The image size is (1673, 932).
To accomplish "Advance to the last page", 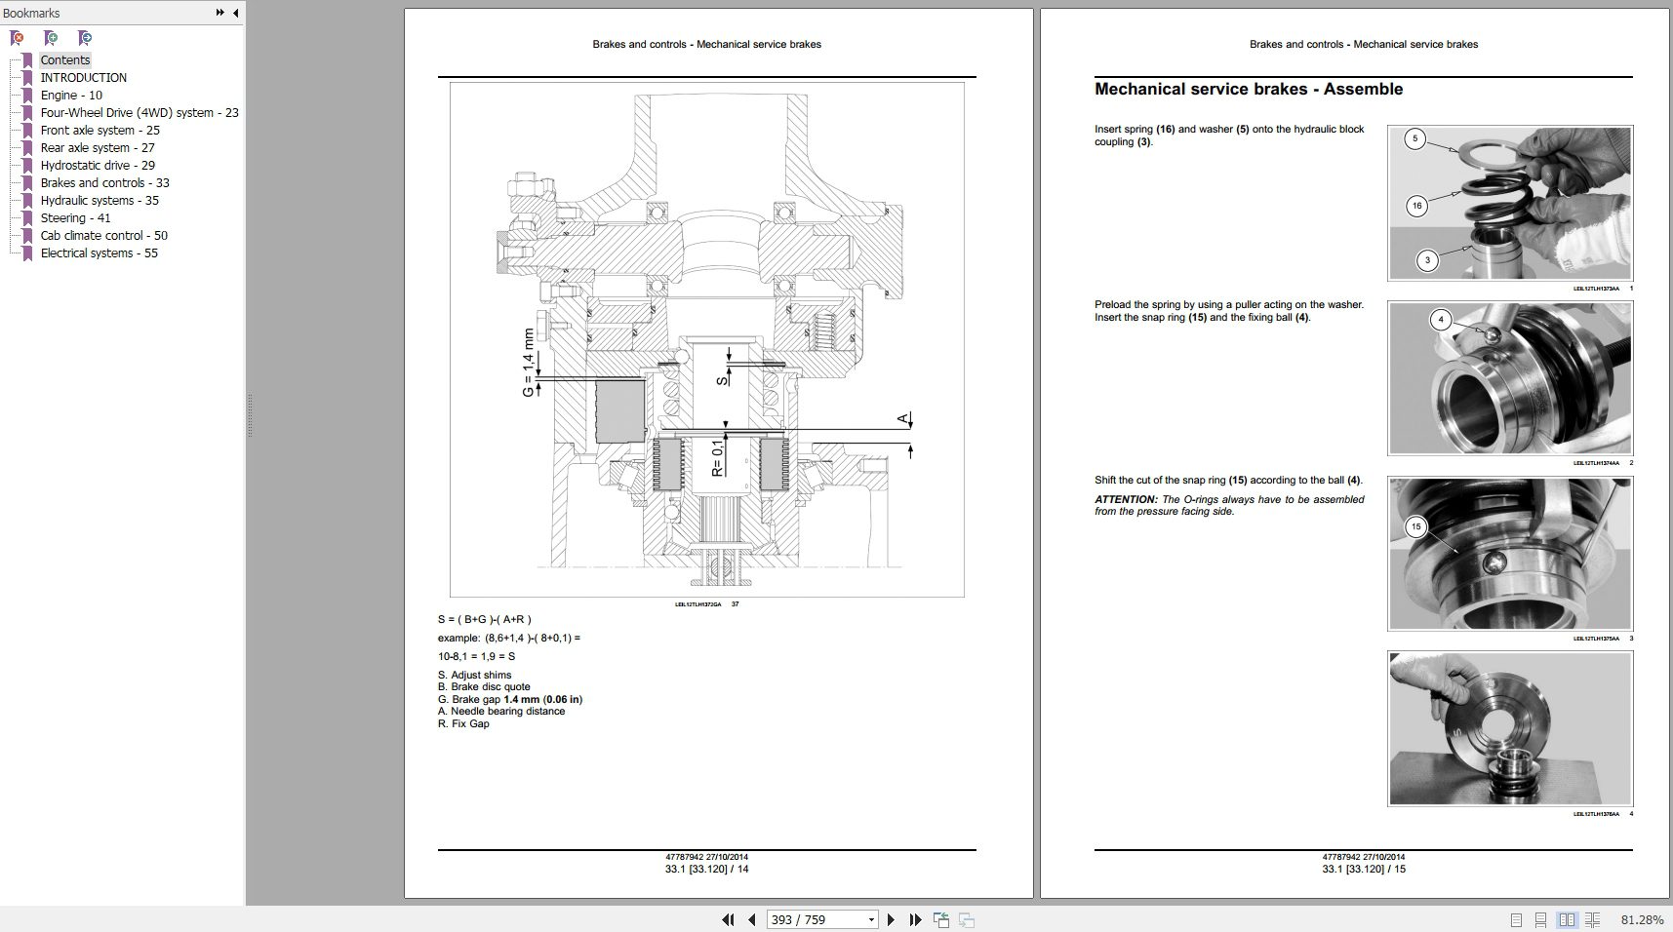I will click(x=914, y=919).
